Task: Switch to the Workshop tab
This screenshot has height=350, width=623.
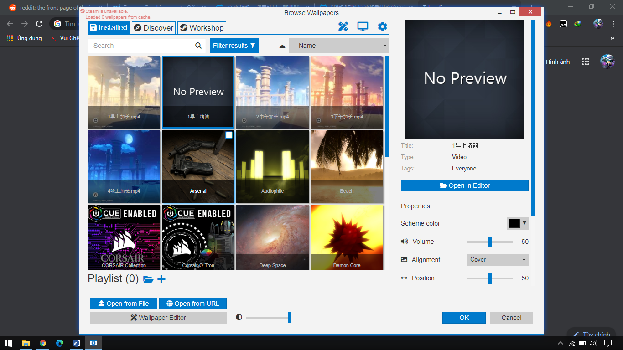Action: (202, 28)
